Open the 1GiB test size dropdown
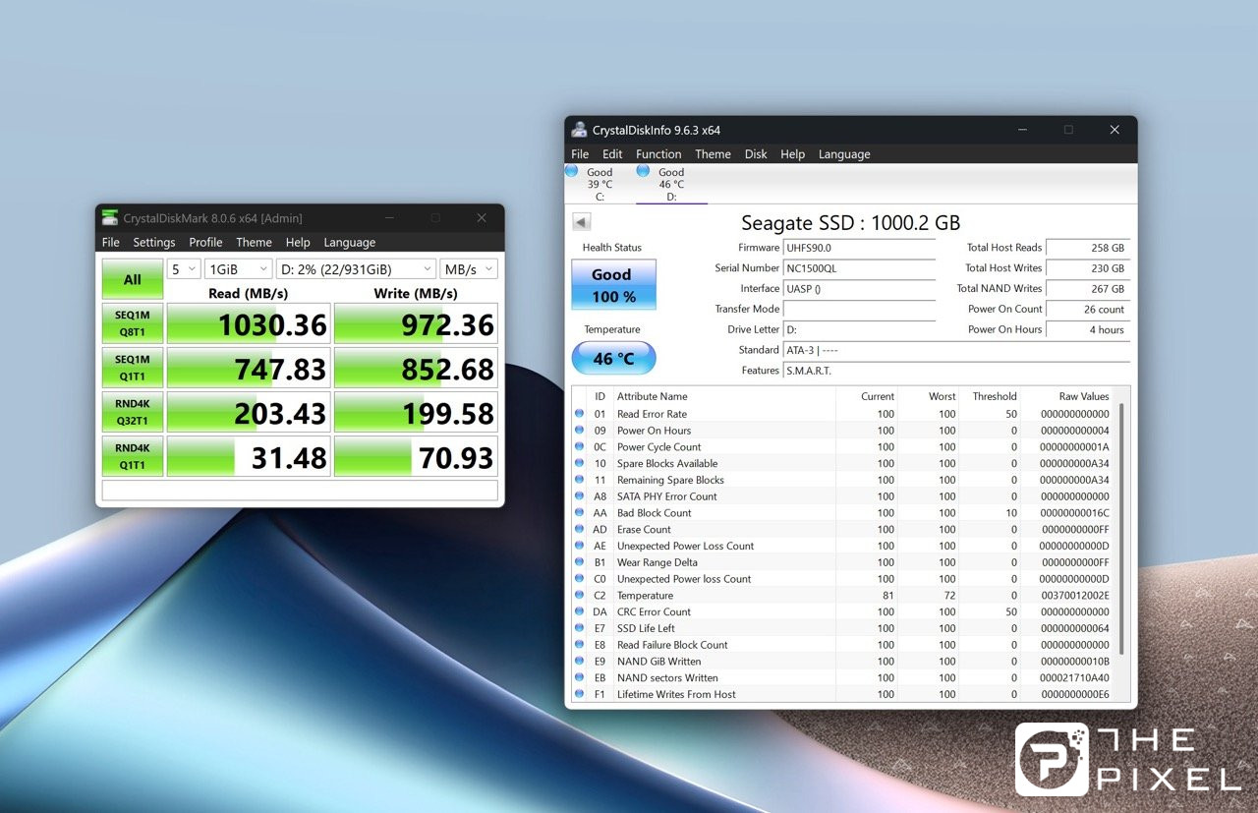 click(x=238, y=269)
